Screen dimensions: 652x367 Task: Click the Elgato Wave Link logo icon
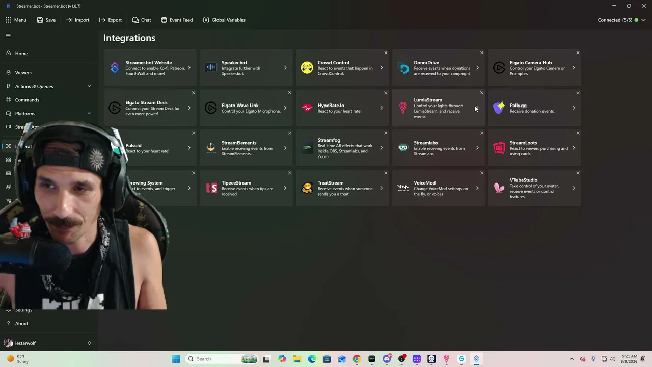pos(211,108)
